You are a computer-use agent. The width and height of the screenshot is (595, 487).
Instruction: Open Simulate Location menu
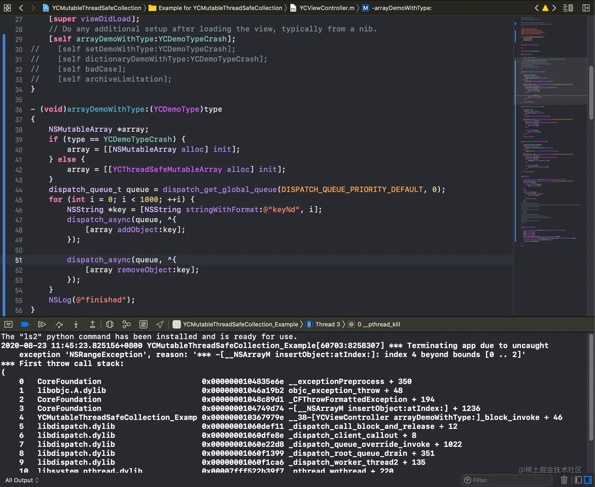click(x=160, y=324)
